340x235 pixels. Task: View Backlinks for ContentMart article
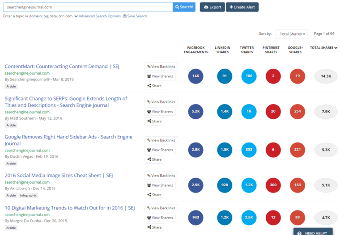tap(161, 67)
